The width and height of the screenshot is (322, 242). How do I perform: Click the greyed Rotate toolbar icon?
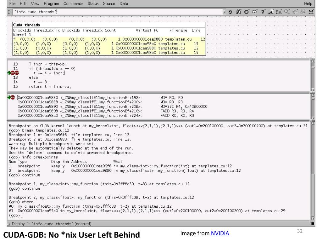(x=295, y=12)
